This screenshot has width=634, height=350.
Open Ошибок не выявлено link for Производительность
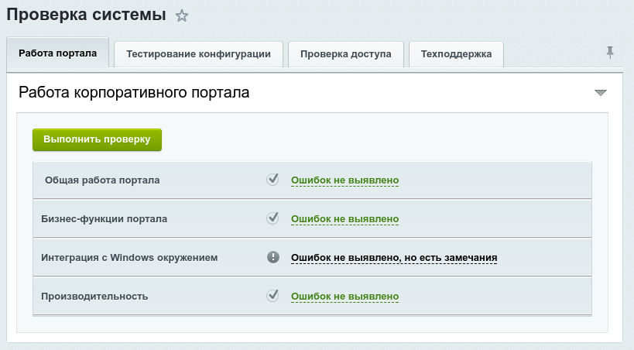click(x=345, y=297)
